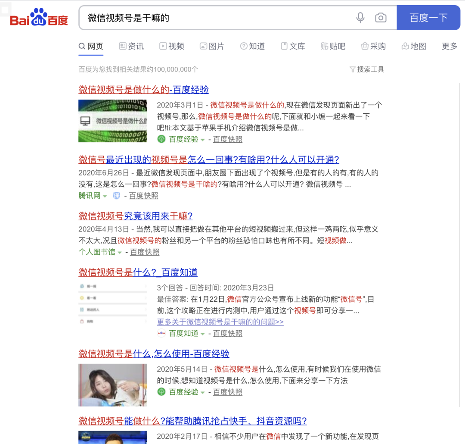Open 百度快照 for the 个人图书馆 result

click(144, 252)
